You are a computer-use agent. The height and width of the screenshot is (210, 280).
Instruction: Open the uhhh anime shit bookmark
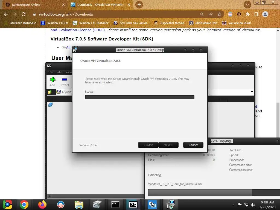pos(203,23)
